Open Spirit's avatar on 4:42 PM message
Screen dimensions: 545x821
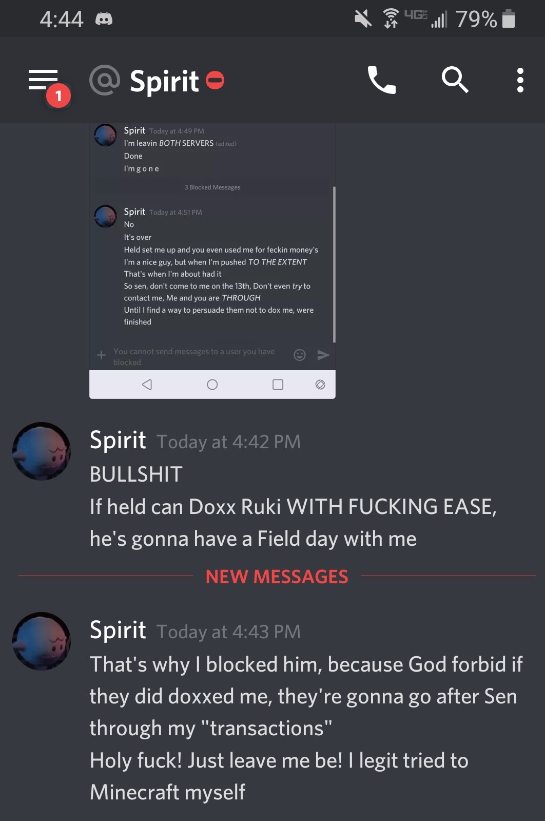[x=42, y=451]
